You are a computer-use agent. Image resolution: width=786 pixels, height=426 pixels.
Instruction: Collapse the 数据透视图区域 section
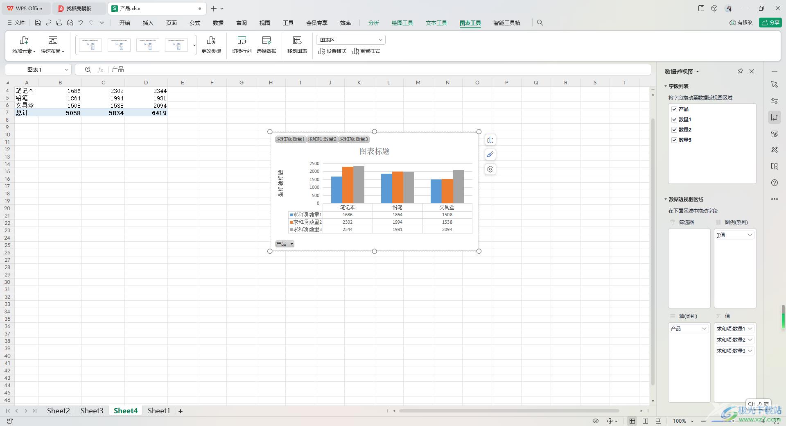click(x=666, y=199)
